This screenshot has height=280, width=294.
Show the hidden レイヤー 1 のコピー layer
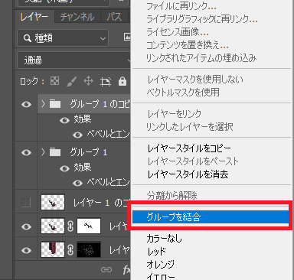coord(26,203)
